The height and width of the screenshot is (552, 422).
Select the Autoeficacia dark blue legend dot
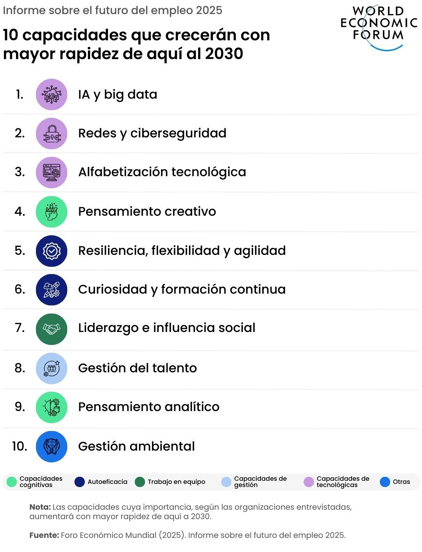click(80, 482)
